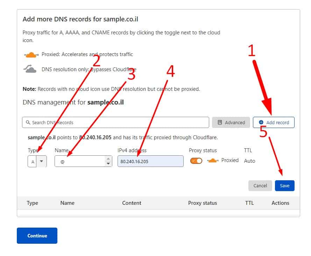Click the TTL value Auto

(249, 161)
